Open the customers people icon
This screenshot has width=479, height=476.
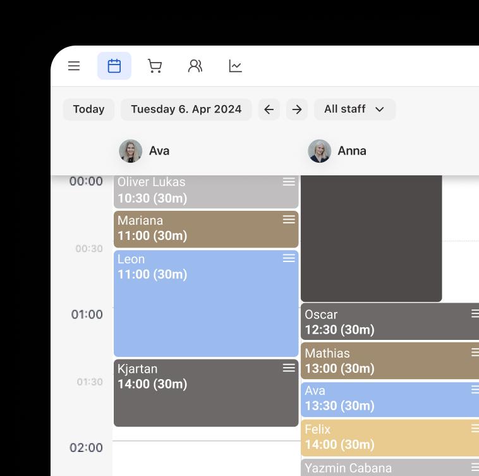195,66
